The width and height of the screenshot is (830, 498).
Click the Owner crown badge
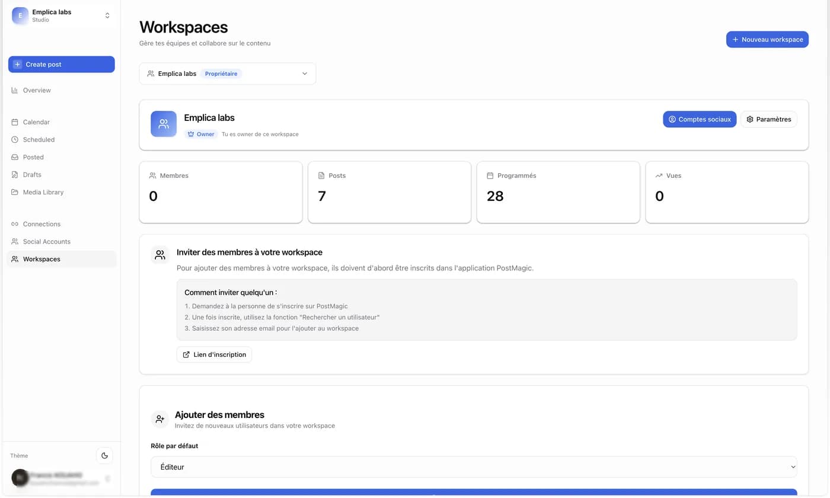201,134
